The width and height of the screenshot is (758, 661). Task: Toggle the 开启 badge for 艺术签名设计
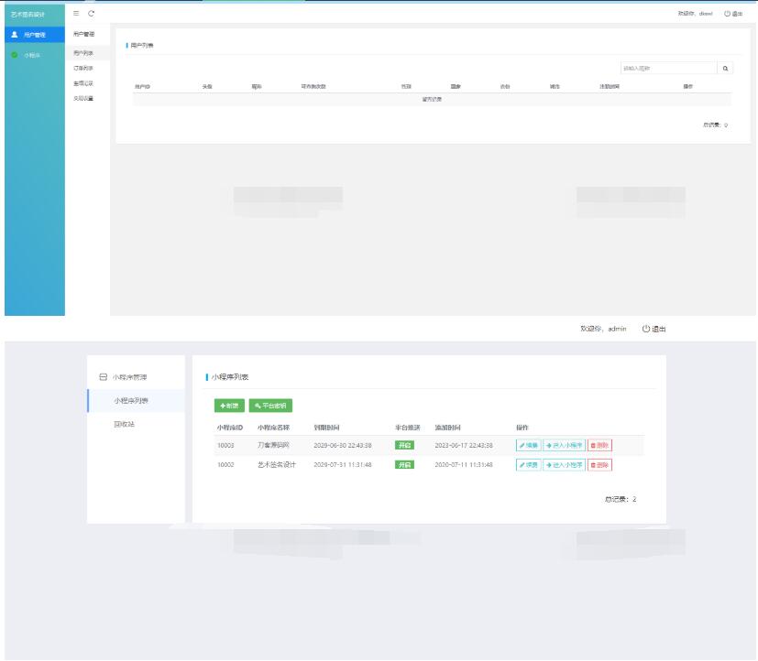point(404,465)
